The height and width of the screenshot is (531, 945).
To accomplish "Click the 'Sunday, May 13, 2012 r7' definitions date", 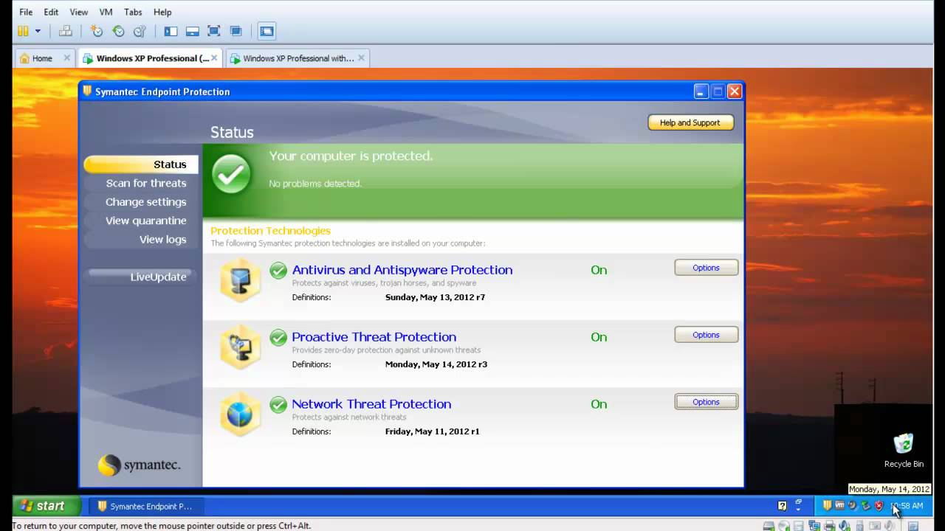I will click(x=435, y=297).
